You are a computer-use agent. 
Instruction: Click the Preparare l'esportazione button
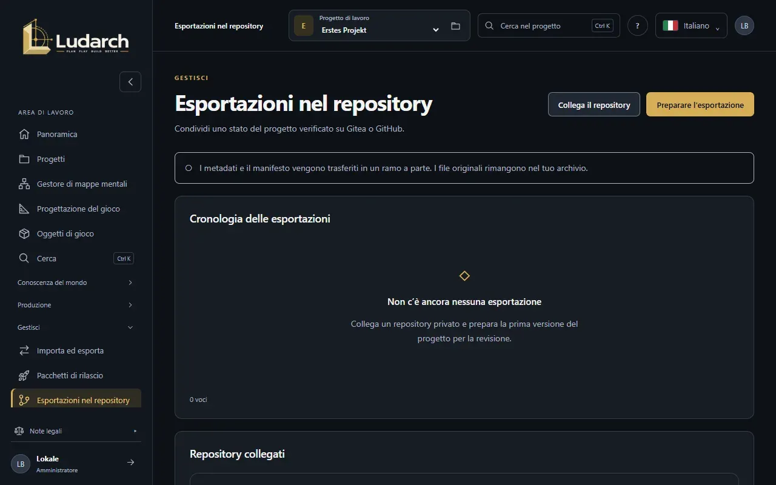(x=700, y=104)
